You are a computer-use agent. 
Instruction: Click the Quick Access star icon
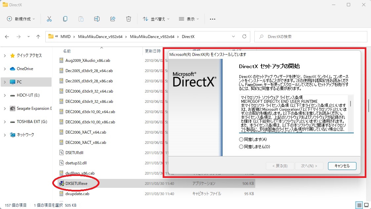click(x=12, y=55)
